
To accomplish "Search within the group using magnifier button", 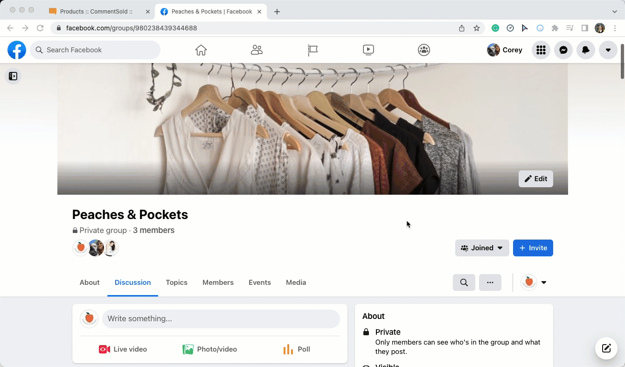I will [x=464, y=282].
